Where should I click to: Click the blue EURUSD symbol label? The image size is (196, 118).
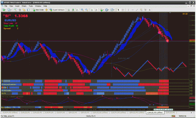pyautogui.click(x=10, y=20)
